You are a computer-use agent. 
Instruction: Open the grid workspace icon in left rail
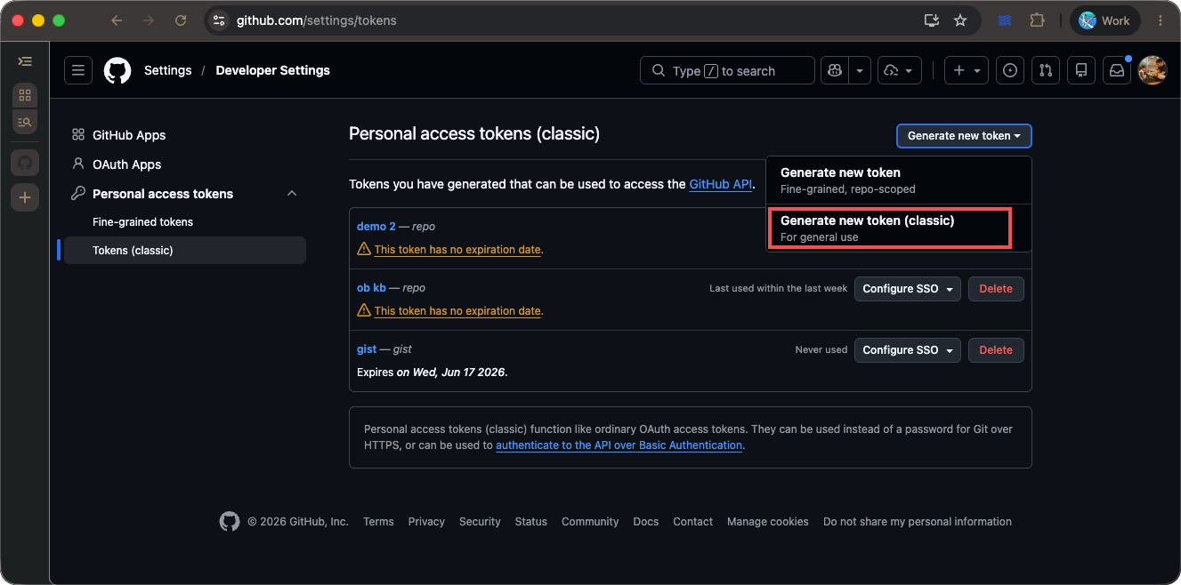(x=25, y=95)
